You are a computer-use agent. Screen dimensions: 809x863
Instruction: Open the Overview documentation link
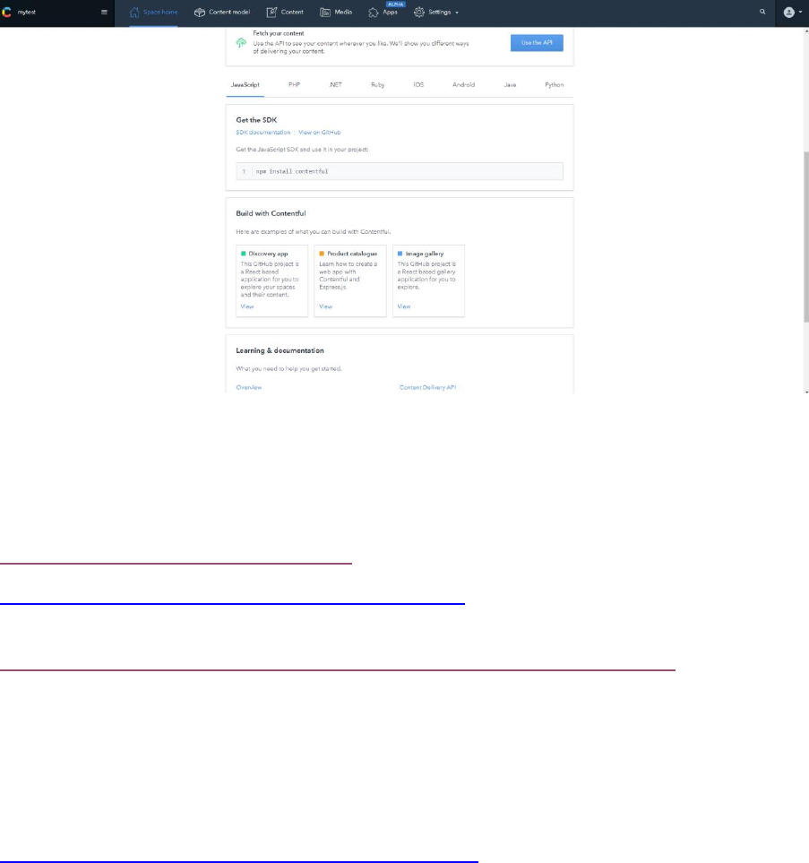point(249,387)
